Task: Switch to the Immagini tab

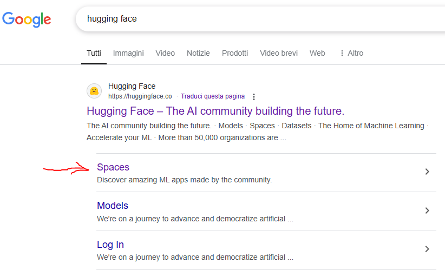Action: (x=128, y=53)
